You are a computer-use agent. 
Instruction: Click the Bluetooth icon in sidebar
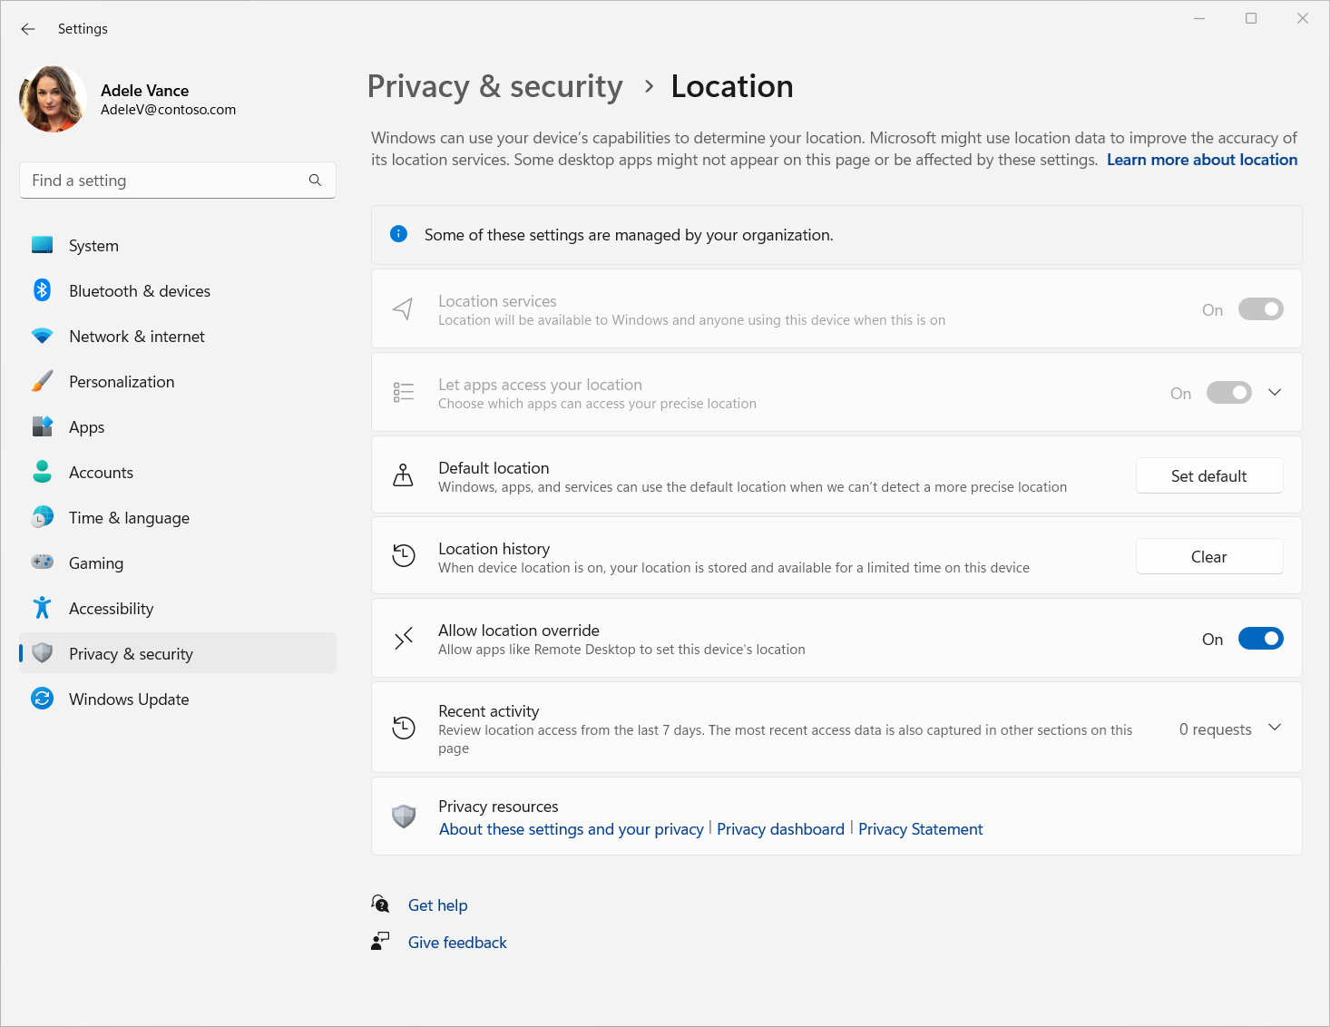click(x=42, y=290)
